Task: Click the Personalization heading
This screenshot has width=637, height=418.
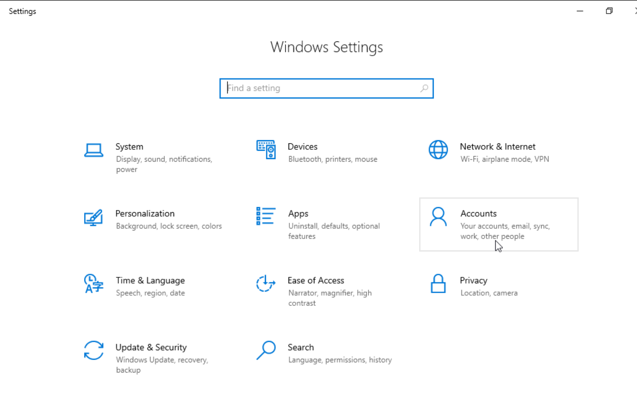Action: [x=145, y=214]
